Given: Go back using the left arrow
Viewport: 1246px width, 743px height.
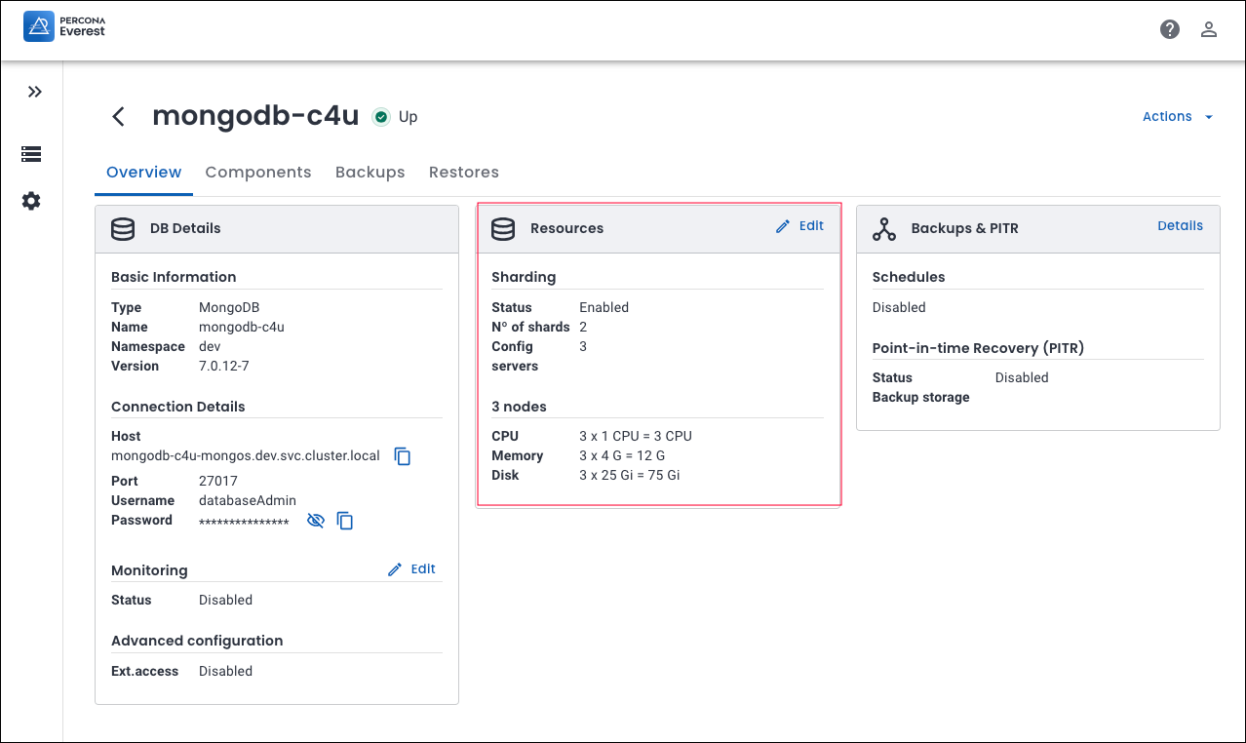Looking at the screenshot, I should tap(119, 117).
